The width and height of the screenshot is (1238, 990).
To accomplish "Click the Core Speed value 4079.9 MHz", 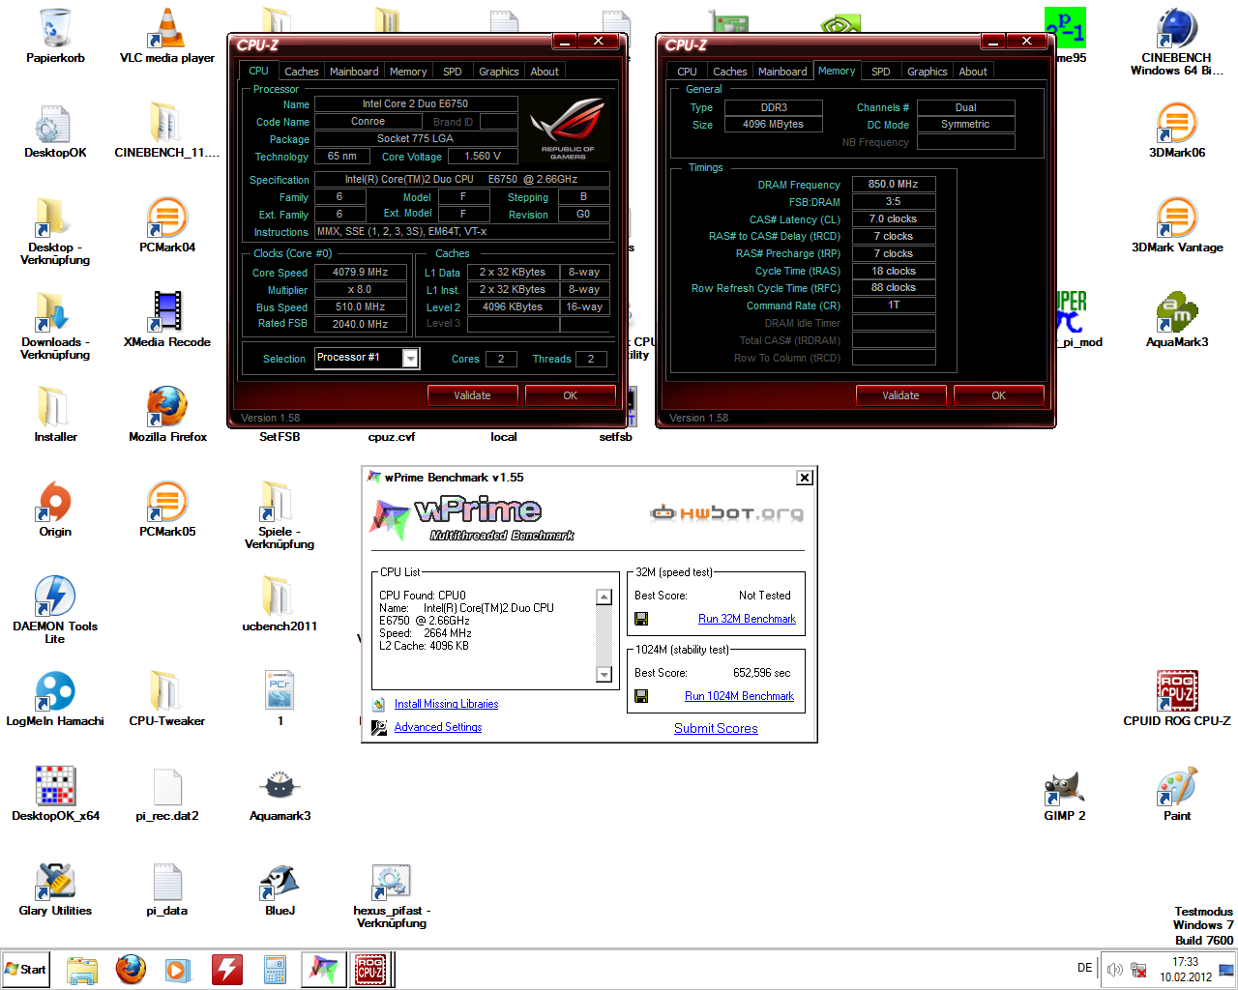I will click(x=361, y=273).
